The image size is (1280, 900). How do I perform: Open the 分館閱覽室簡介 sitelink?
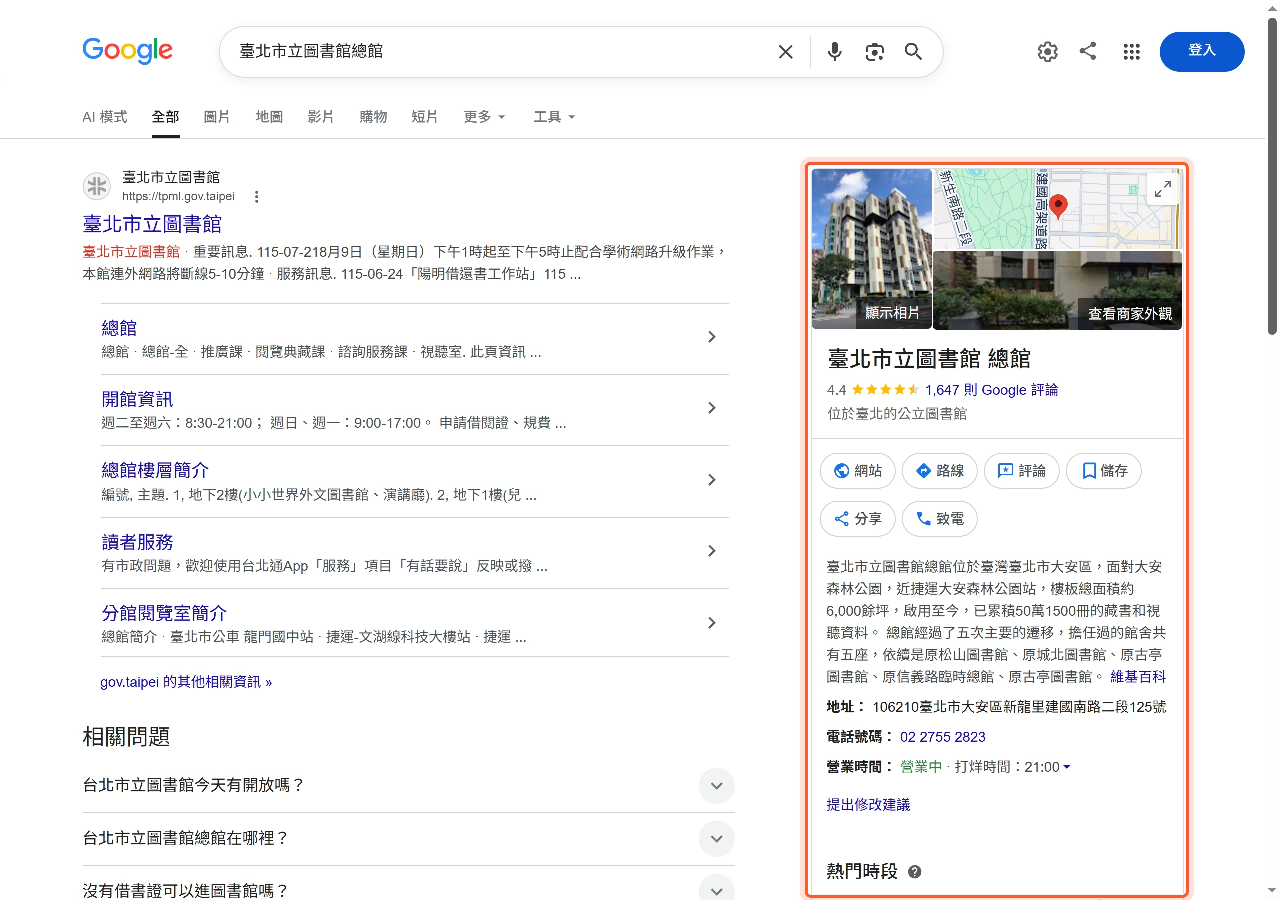click(164, 613)
